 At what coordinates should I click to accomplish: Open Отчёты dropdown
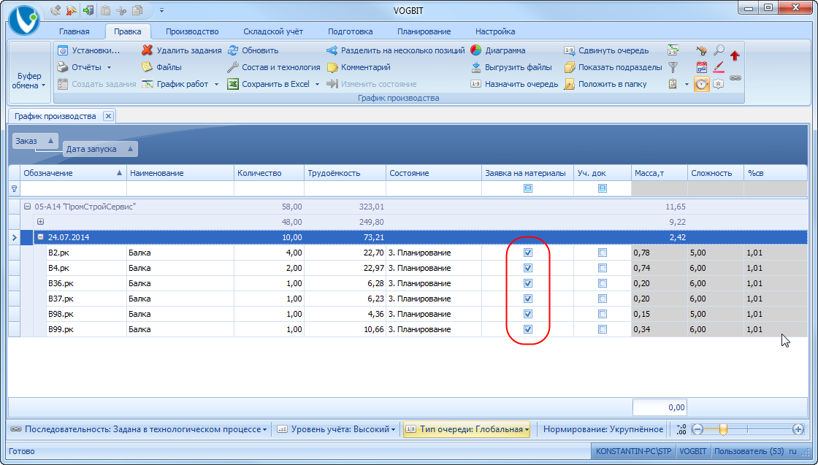85,67
